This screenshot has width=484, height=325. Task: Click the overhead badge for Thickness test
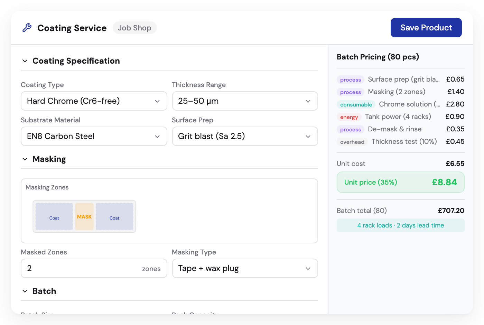352,142
